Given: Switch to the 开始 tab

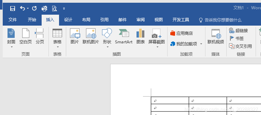Looking at the screenshot, I should point(32,20).
